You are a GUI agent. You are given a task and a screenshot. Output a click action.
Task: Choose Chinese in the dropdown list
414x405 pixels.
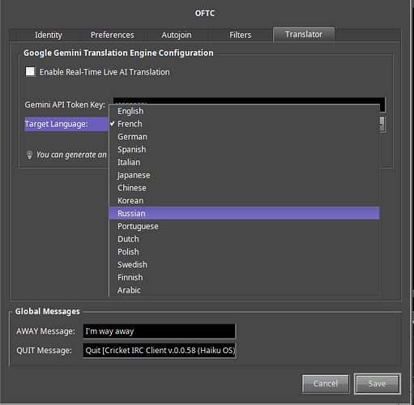point(244,188)
